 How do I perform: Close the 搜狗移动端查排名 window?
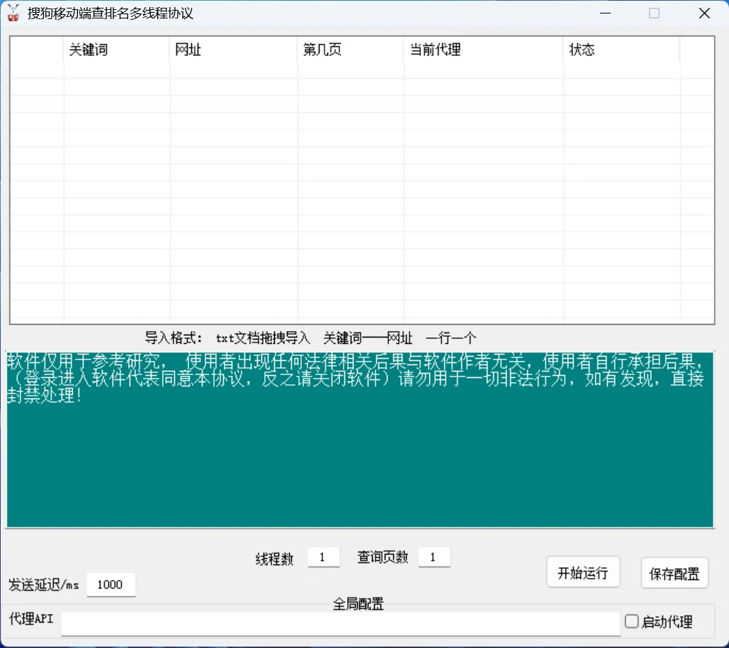point(704,13)
